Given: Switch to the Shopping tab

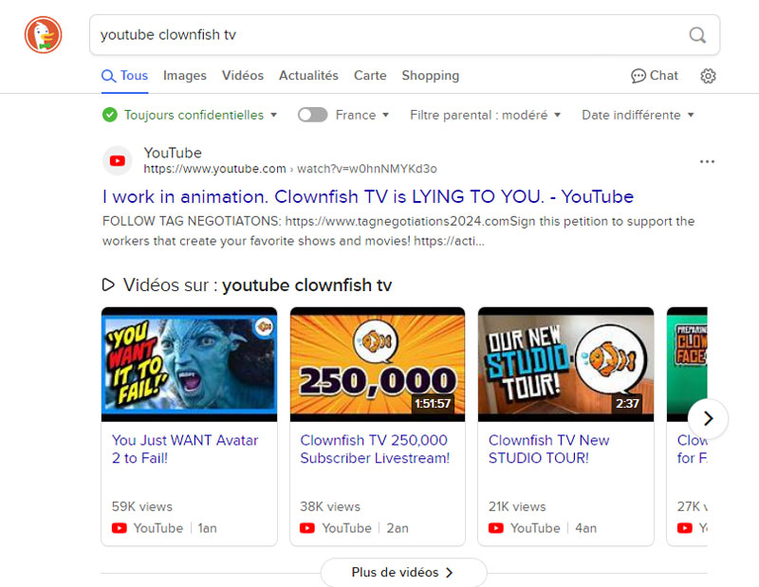Looking at the screenshot, I should 431,76.
